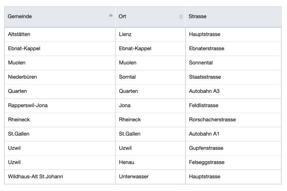Select the Rorschacherstrasse cell
The height and width of the screenshot is (191, 287).
(x=233, y=120)
